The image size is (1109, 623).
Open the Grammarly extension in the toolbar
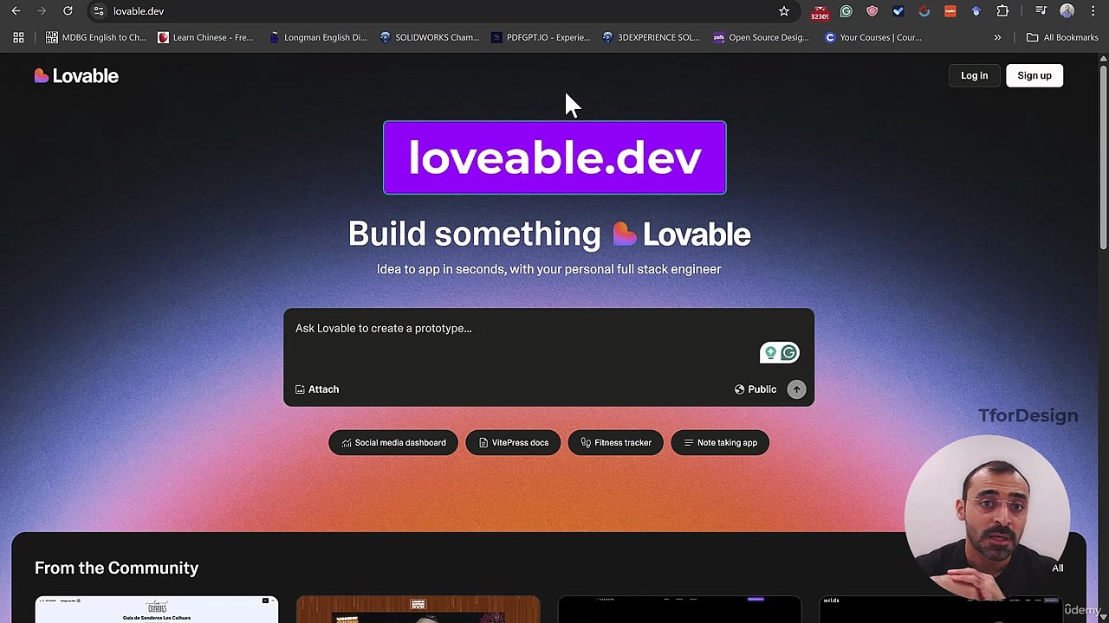tap(846, 11)
